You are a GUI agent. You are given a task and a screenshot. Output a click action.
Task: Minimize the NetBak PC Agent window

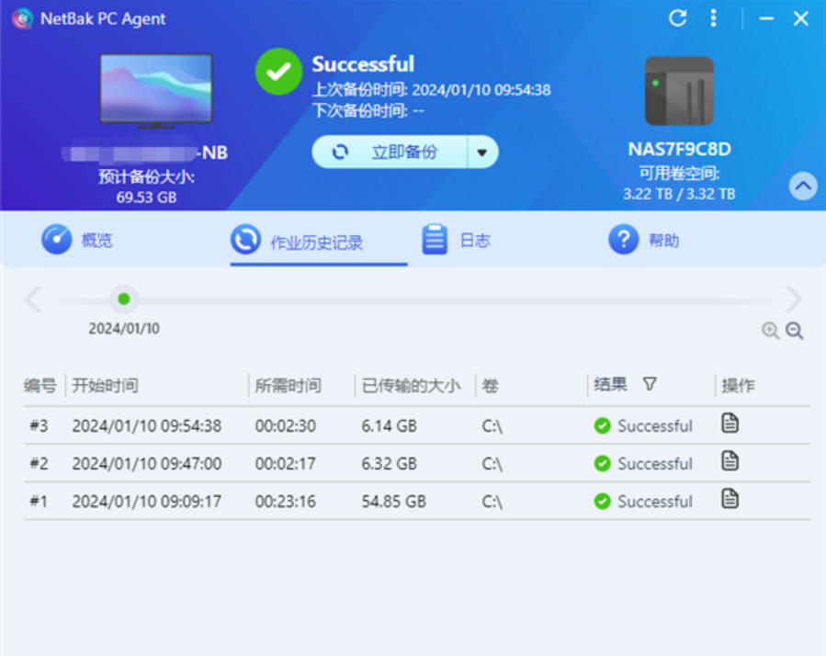766,18
